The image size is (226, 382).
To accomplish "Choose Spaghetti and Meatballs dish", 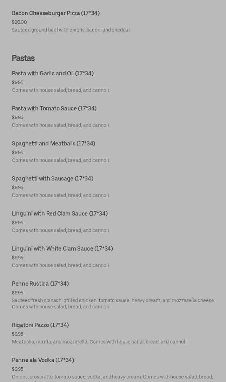I will point(53,144).
